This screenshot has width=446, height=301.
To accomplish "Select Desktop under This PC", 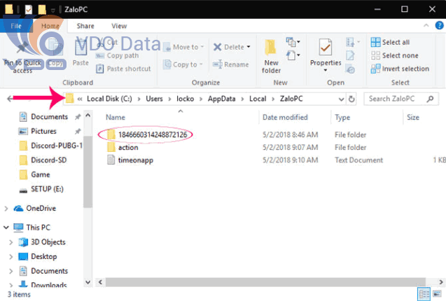I will [x=38, y=257].
